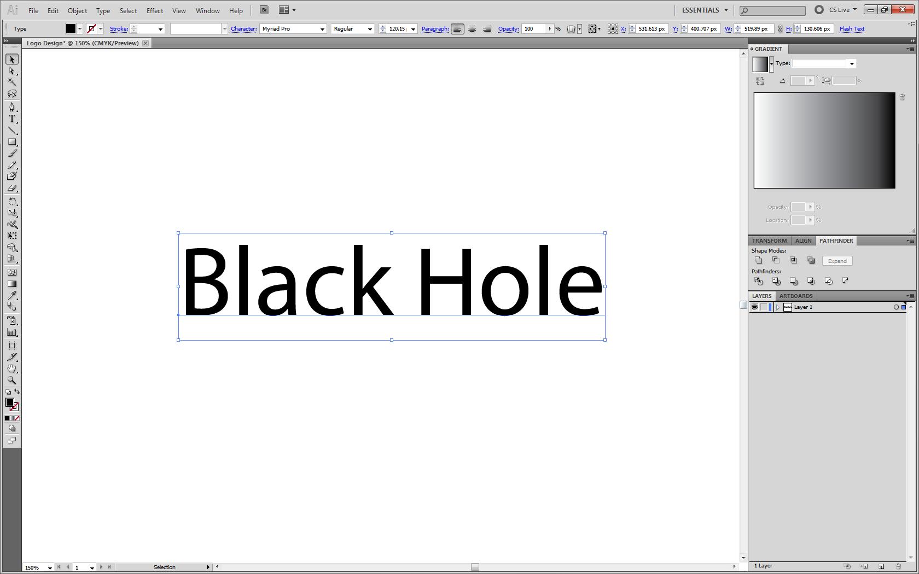
Task: Select the Eraser tool
Action: 12,188
